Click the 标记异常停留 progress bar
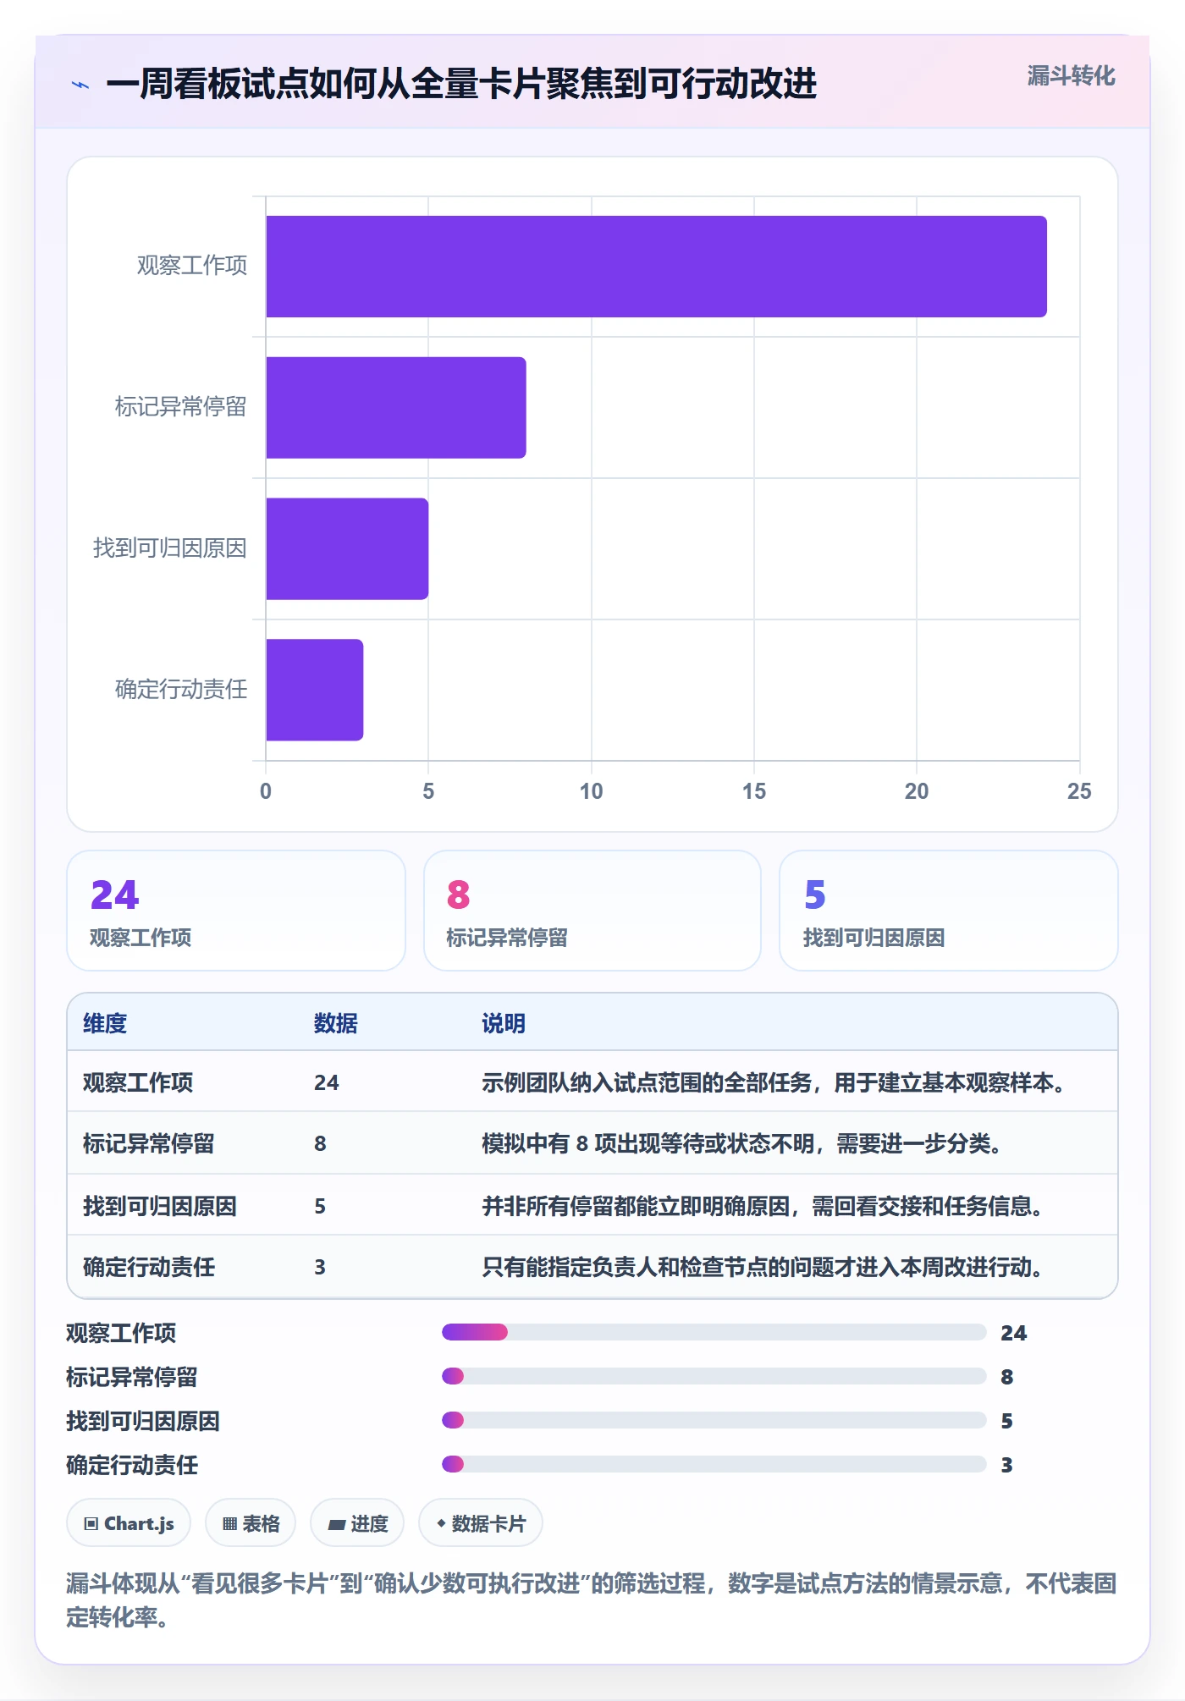This screenshot has height=1701, width=1185. click(x=714, y=1376)
